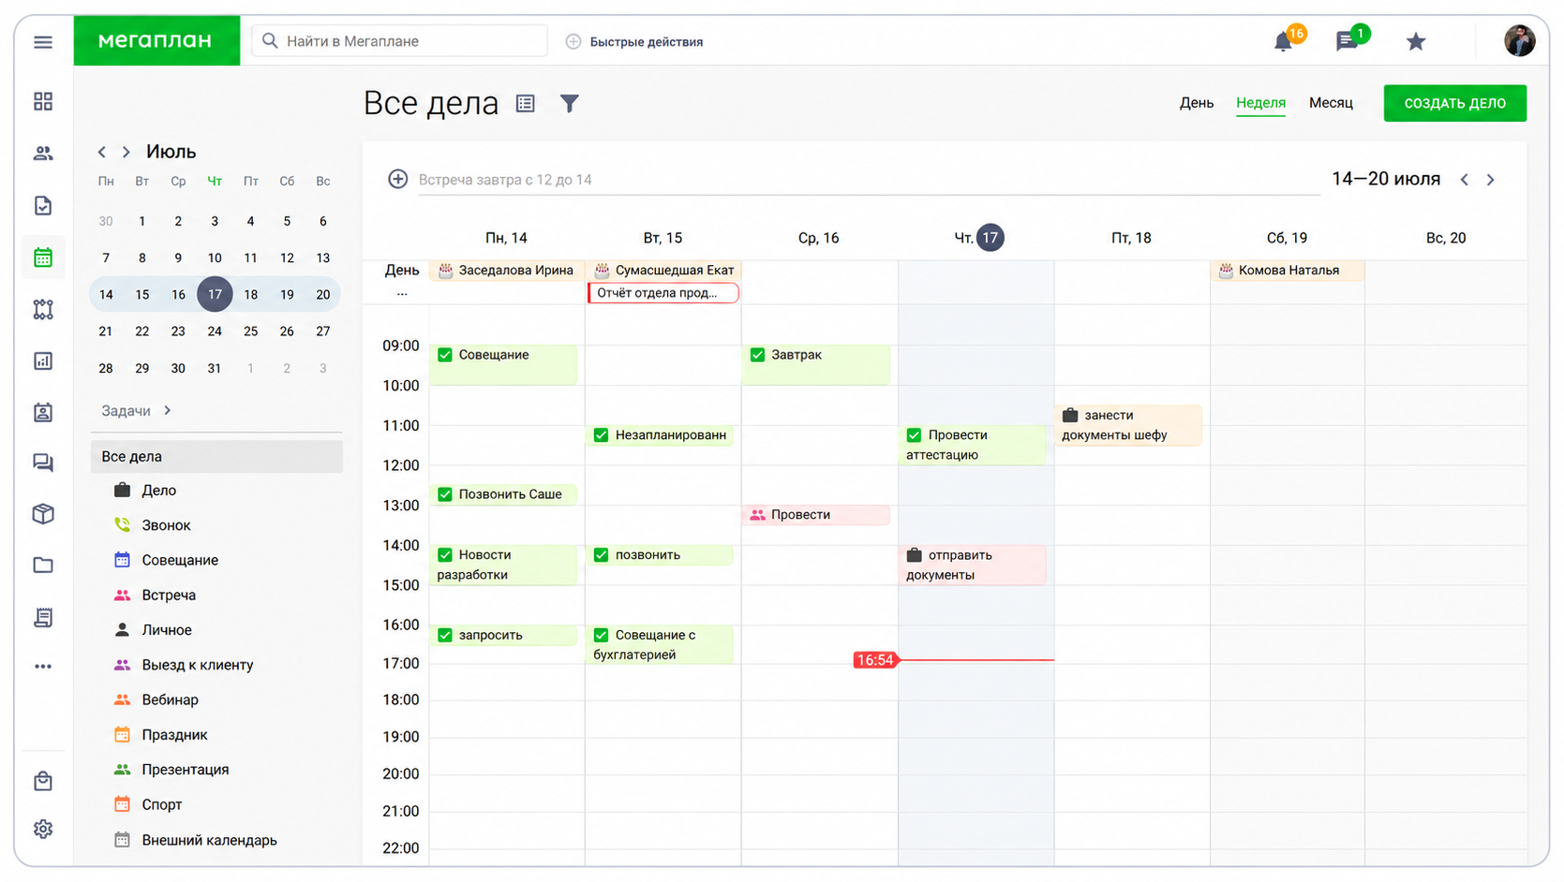Open the tasks checklist icon in sidebar

(x=43, y=206)
